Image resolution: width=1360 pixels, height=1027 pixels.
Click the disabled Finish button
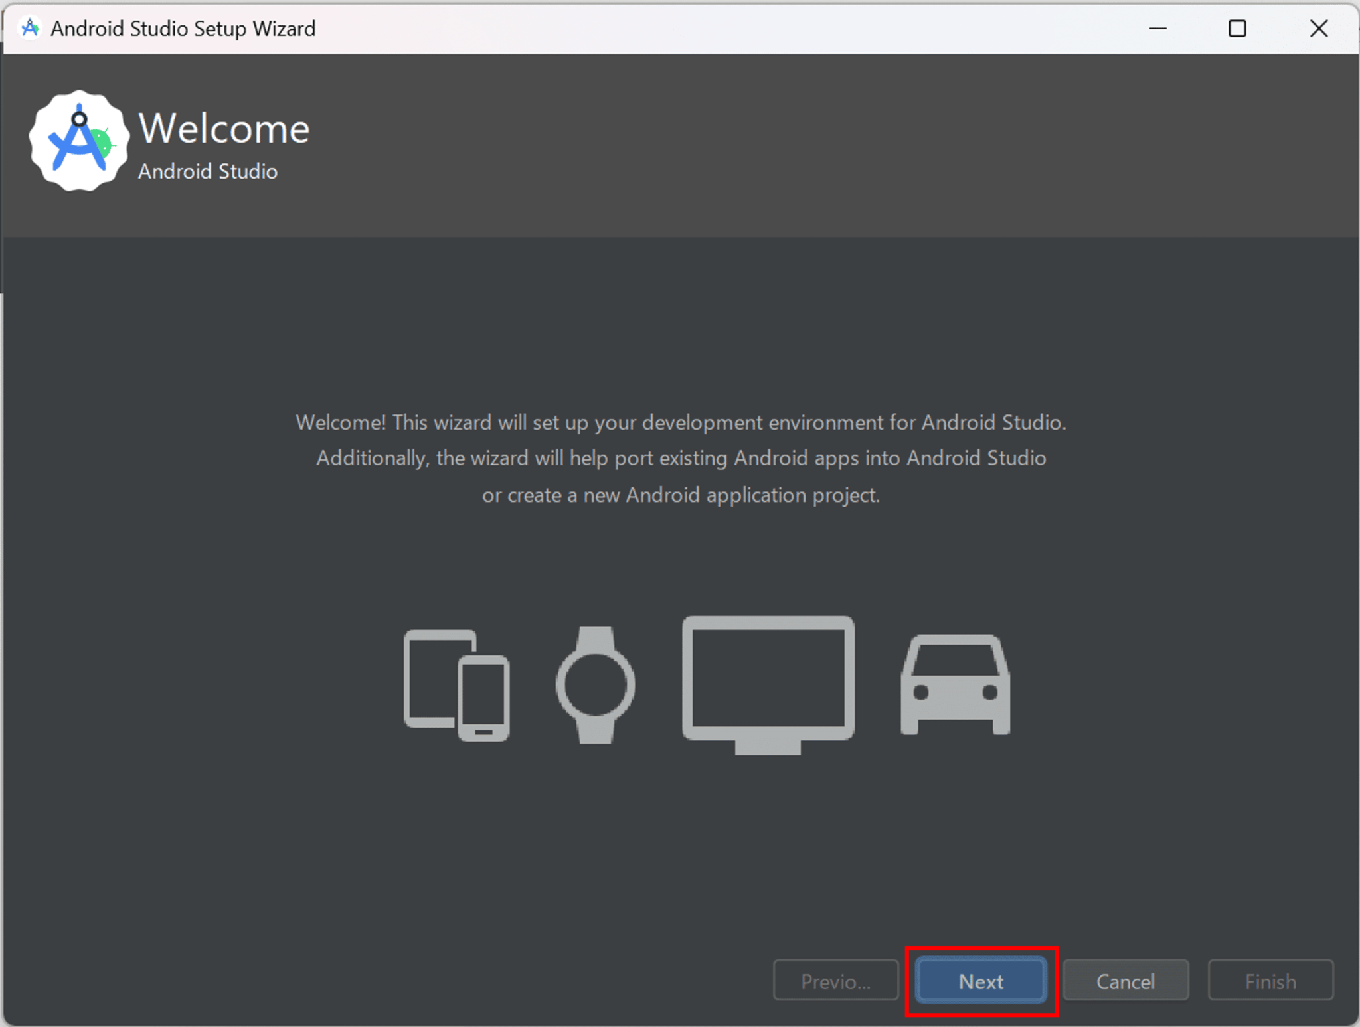click(1270, 981)
